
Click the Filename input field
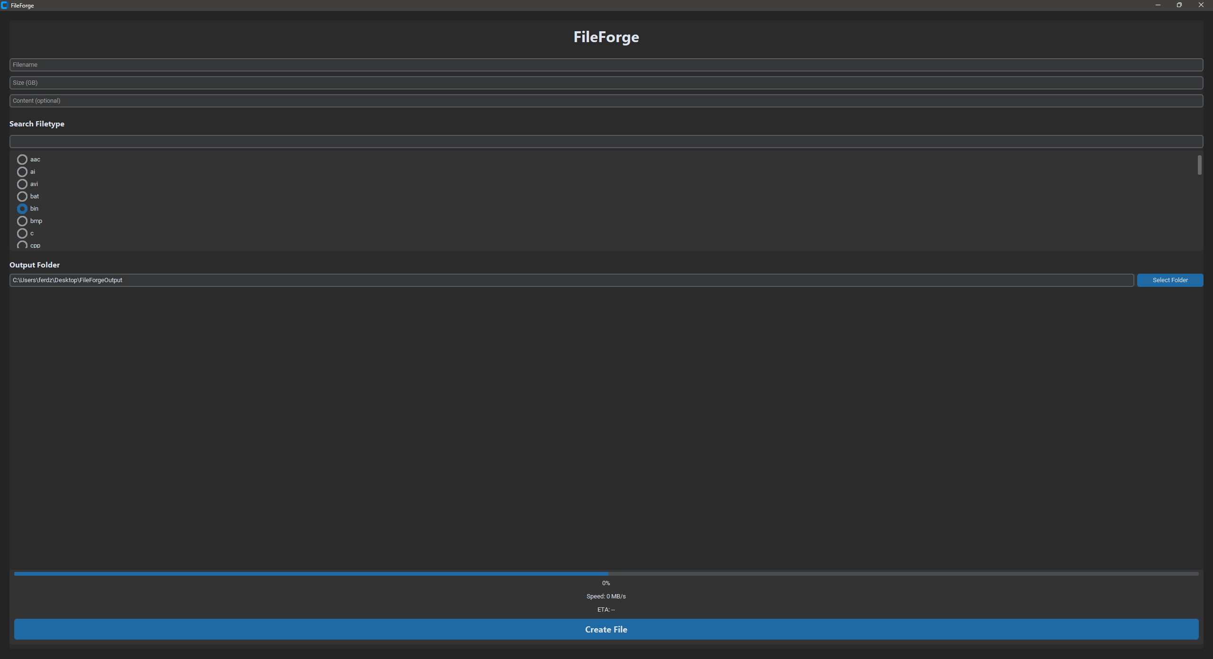[606, 65]
